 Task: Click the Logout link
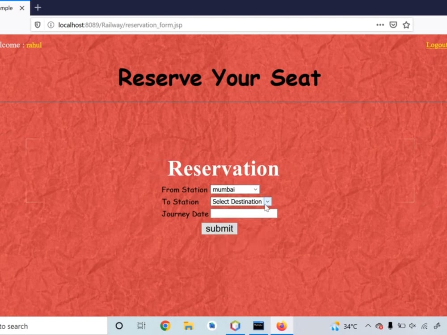436,45
